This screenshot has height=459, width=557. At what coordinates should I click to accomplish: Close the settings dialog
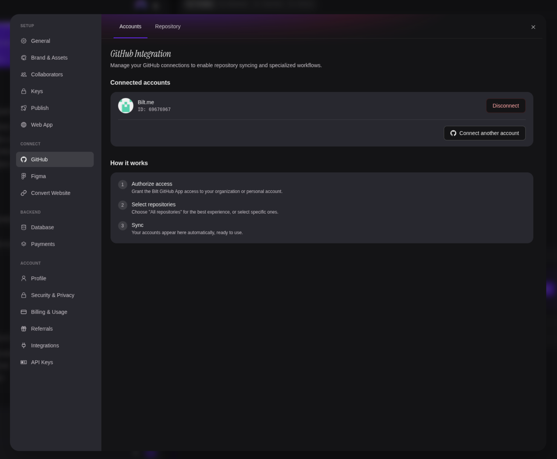coord(533,27)
